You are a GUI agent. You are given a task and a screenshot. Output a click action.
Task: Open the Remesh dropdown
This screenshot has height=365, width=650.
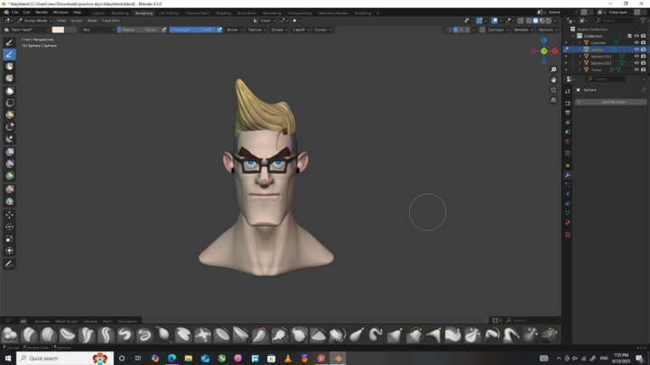click(x=523, y=30)
